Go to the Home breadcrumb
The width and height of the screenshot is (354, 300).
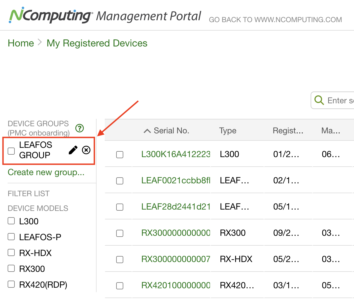click(21, 43)
